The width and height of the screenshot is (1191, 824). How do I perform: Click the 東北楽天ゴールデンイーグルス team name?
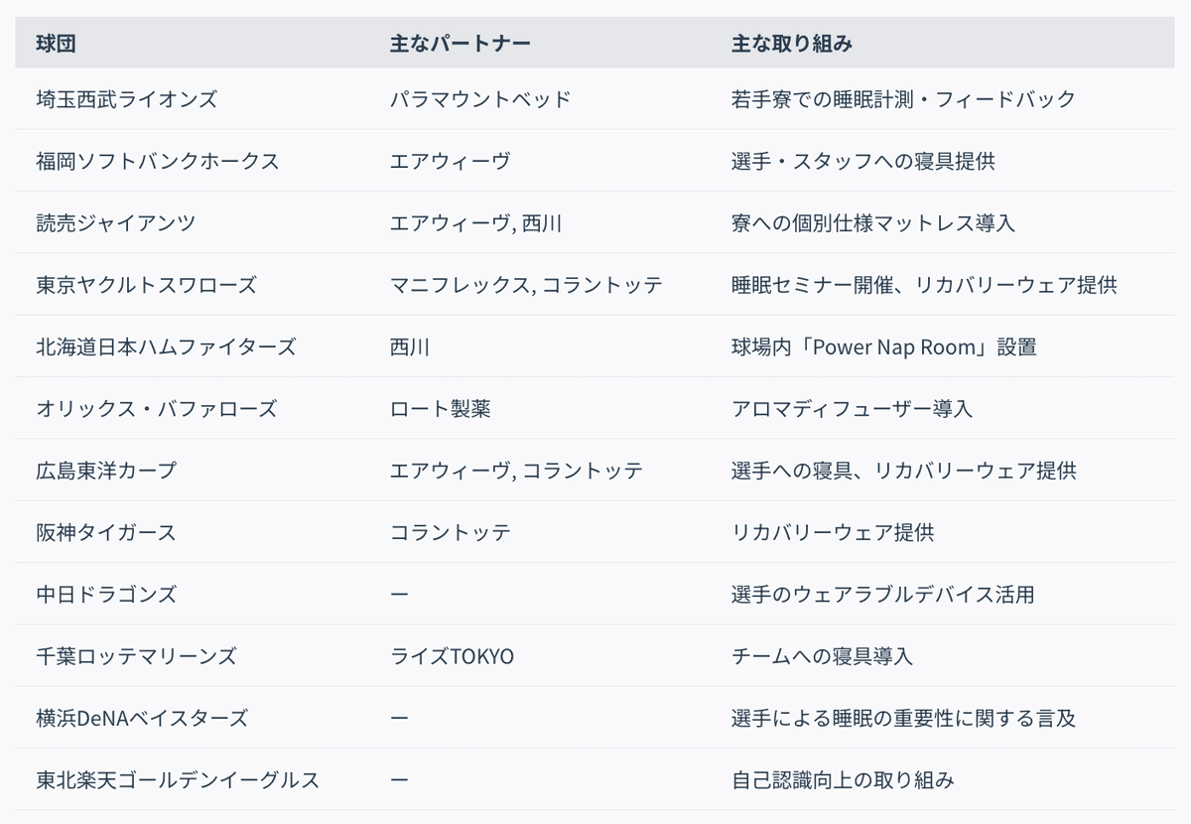pos(178,780)
